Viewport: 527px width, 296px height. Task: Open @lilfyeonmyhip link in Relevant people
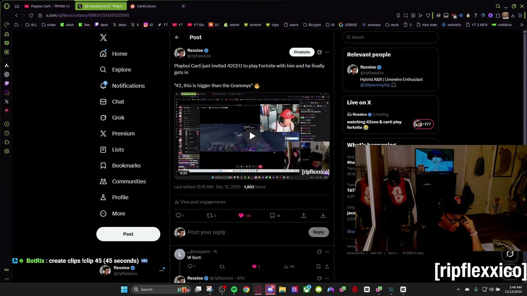pyautogui.click(x=375, y=85)
